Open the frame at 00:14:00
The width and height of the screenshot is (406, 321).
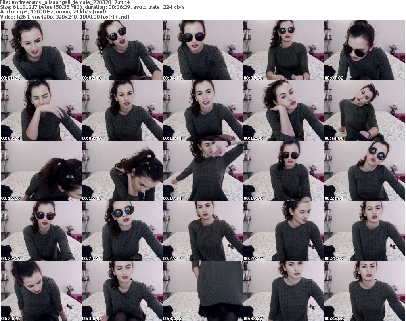point(365,110)
